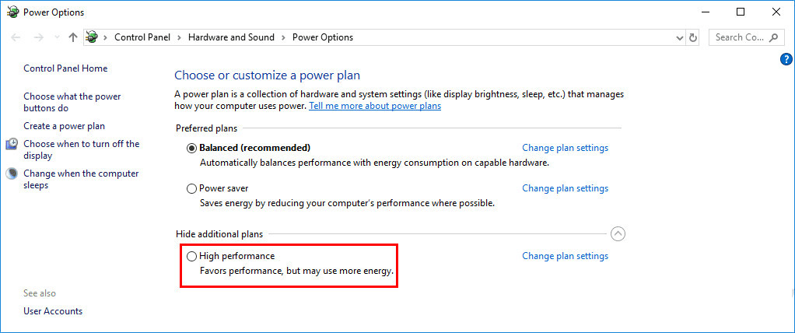Open Tell me more about power plans
The height and width of the screenshot is (333, 795).
(375, 106)
